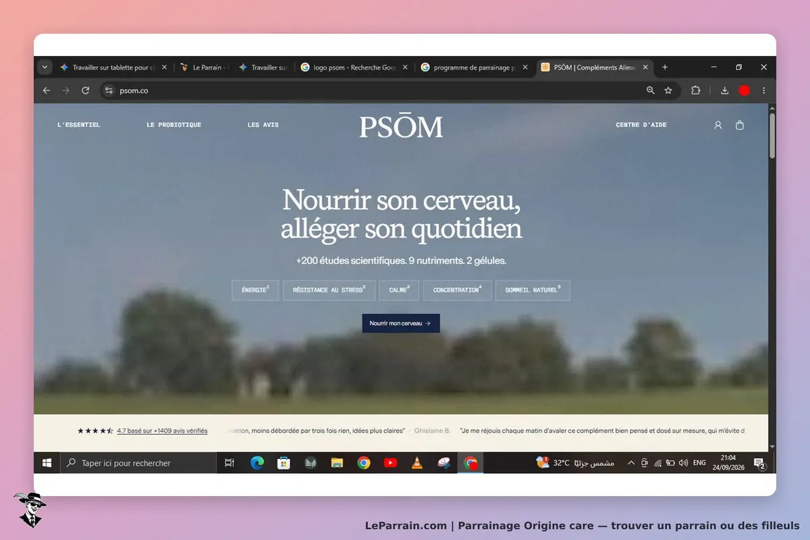This screenshot has height=540, width=810.
Task: Open Chrome downloads
Action: [x=724, y=90]
